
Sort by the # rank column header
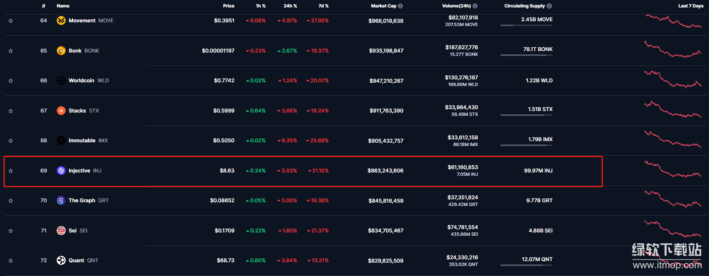pos(44,6)
